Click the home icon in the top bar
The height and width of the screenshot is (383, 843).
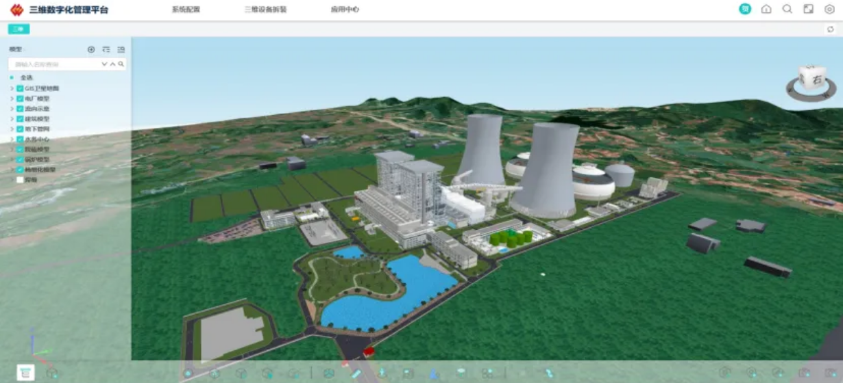(766, 10)
